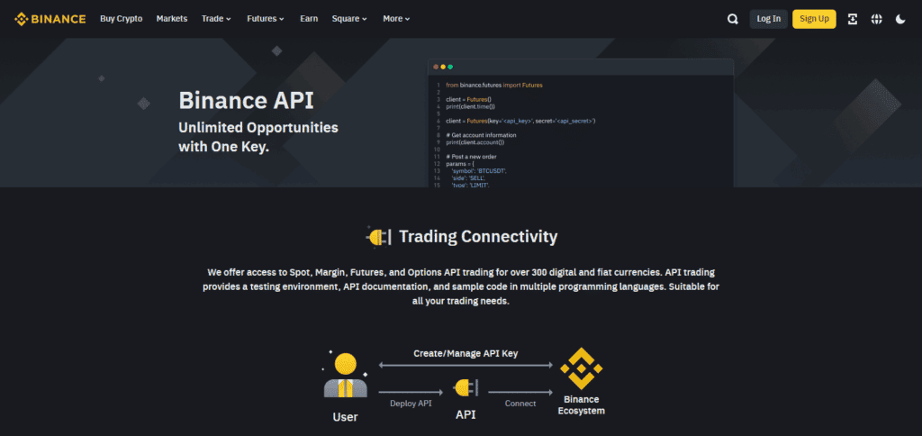The image size is (922, 436).
Task: Click the Unlimited Opportunities with One Key tagline
Action: click(x=258, y=137)
